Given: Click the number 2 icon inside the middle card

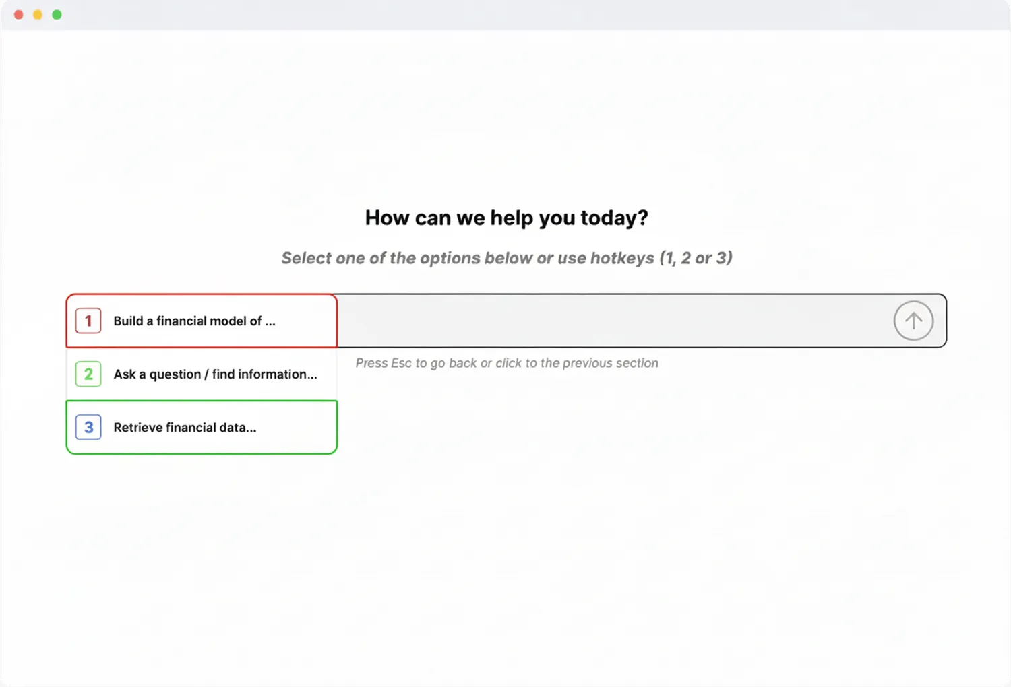Looking at the screenshot, I should pos(88,374).
